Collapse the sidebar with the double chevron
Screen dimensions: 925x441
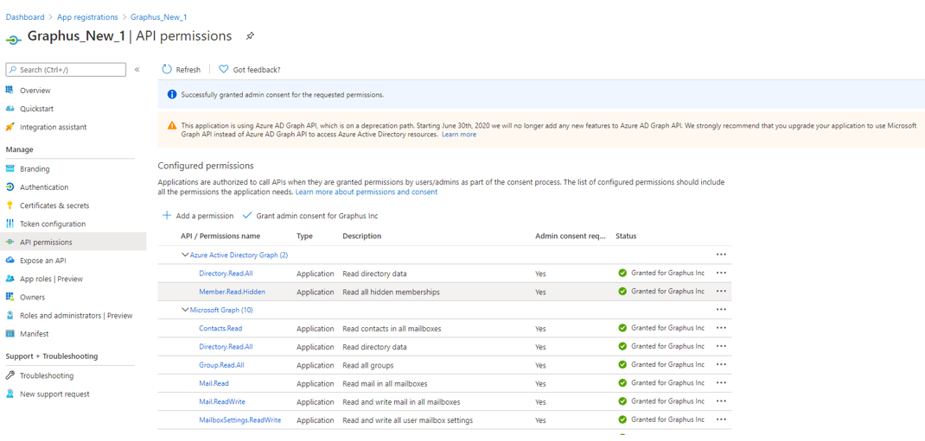(x=137, y=70)
